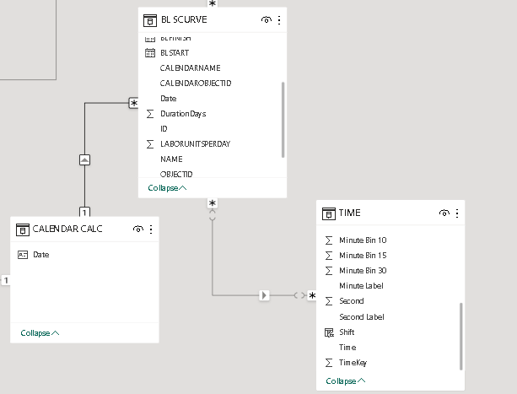Click the BL SCURVE field list scrollbar
Image resolution: width=517 pixels, height=394 pixels.
(x=283, y=120)
